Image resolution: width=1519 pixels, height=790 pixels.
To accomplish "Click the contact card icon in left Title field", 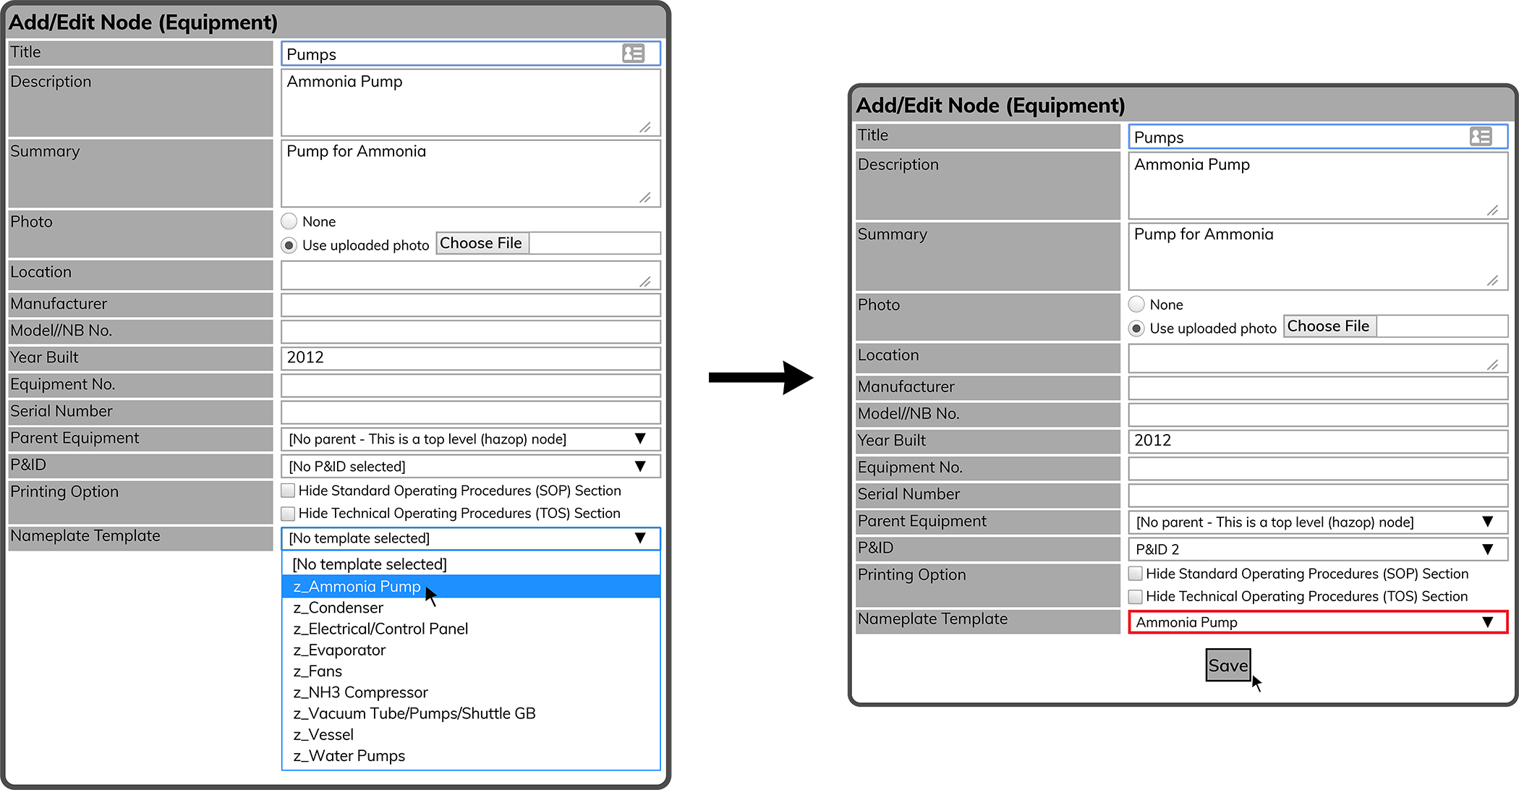I will click(x=633, y=54).
